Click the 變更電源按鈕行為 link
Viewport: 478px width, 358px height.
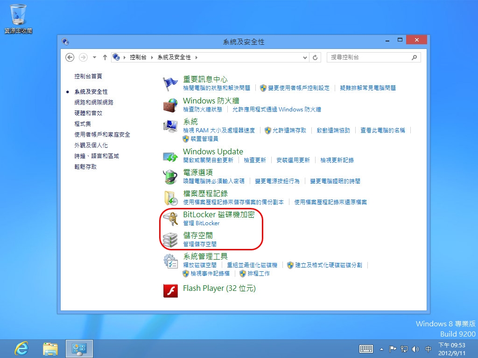pyautogui.click(x=277, y=181)
